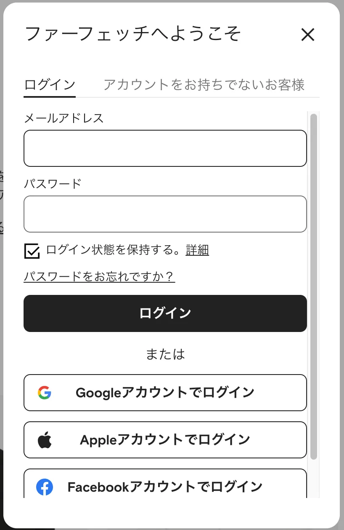344x530 pixels.
Task: Click the メールアドレス field label
Action: click(64, 118)
